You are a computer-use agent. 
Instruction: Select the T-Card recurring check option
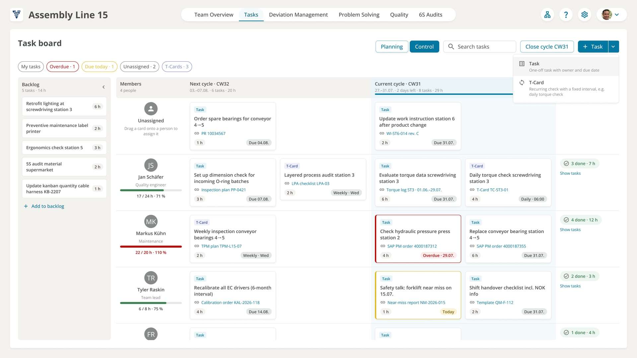(566, 88)
